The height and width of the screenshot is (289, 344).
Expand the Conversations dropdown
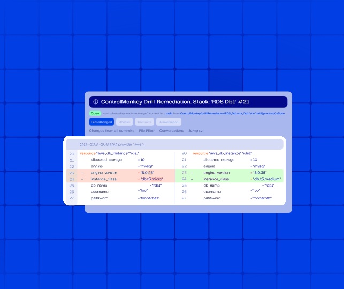pos(171,131)
